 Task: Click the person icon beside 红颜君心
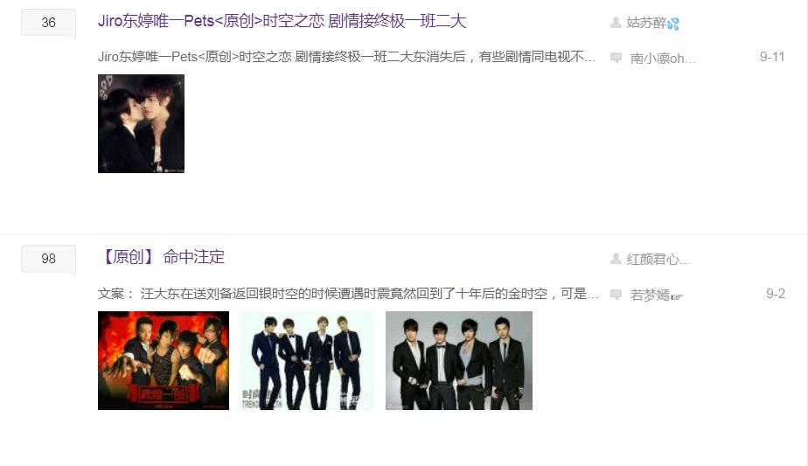point(616,258)
